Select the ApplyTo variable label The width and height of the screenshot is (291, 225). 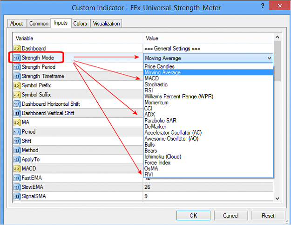click(x=31, y=160)
